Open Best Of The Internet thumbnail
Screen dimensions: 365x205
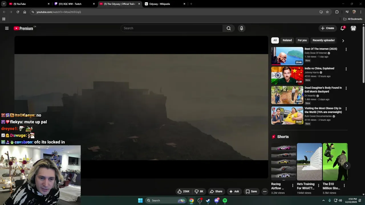coord(287,56)
